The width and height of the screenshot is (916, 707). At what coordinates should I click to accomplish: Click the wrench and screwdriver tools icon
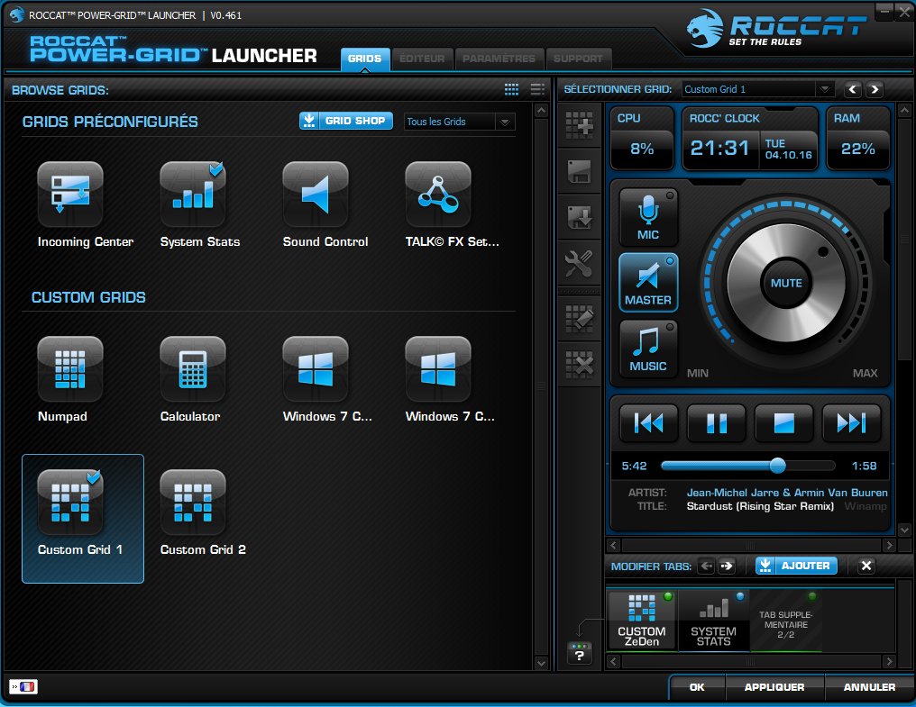[578, 264]
